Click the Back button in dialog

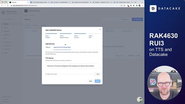pyautogui.click(x=90, y=81)
